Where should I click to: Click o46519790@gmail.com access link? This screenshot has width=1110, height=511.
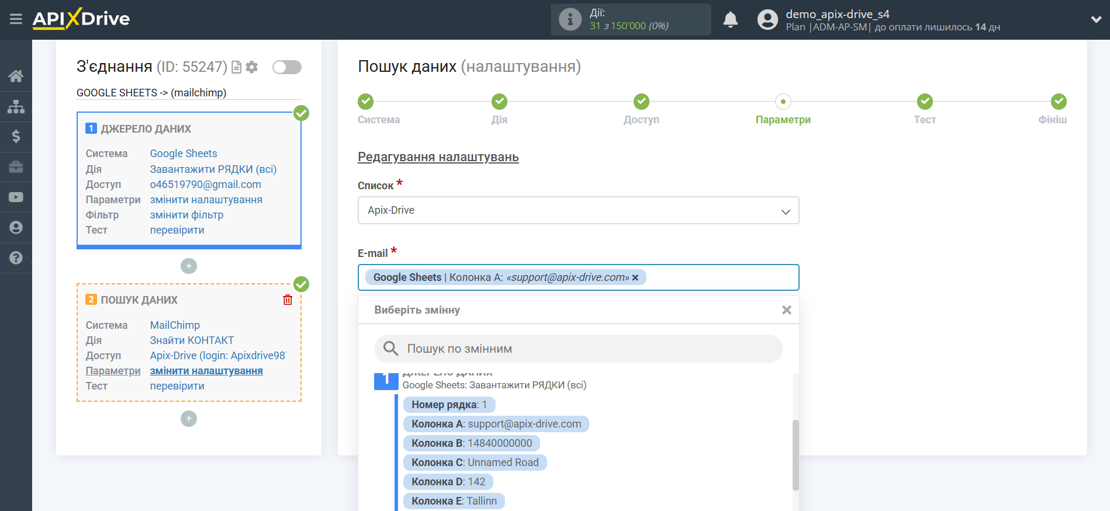coord(206,185)
